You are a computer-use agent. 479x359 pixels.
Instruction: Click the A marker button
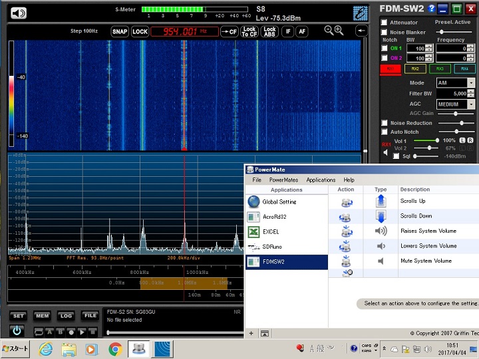49,332
